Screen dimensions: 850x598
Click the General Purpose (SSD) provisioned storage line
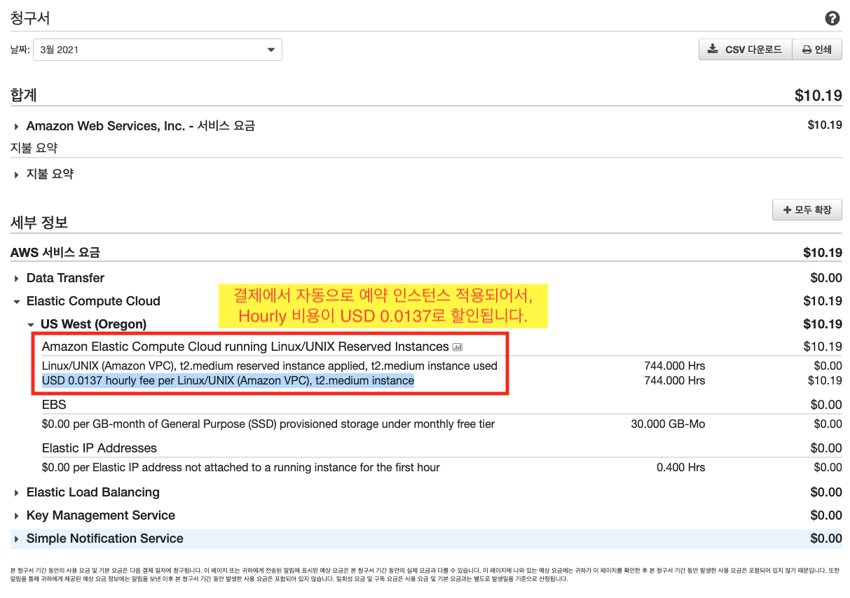(x=268, y=424)
